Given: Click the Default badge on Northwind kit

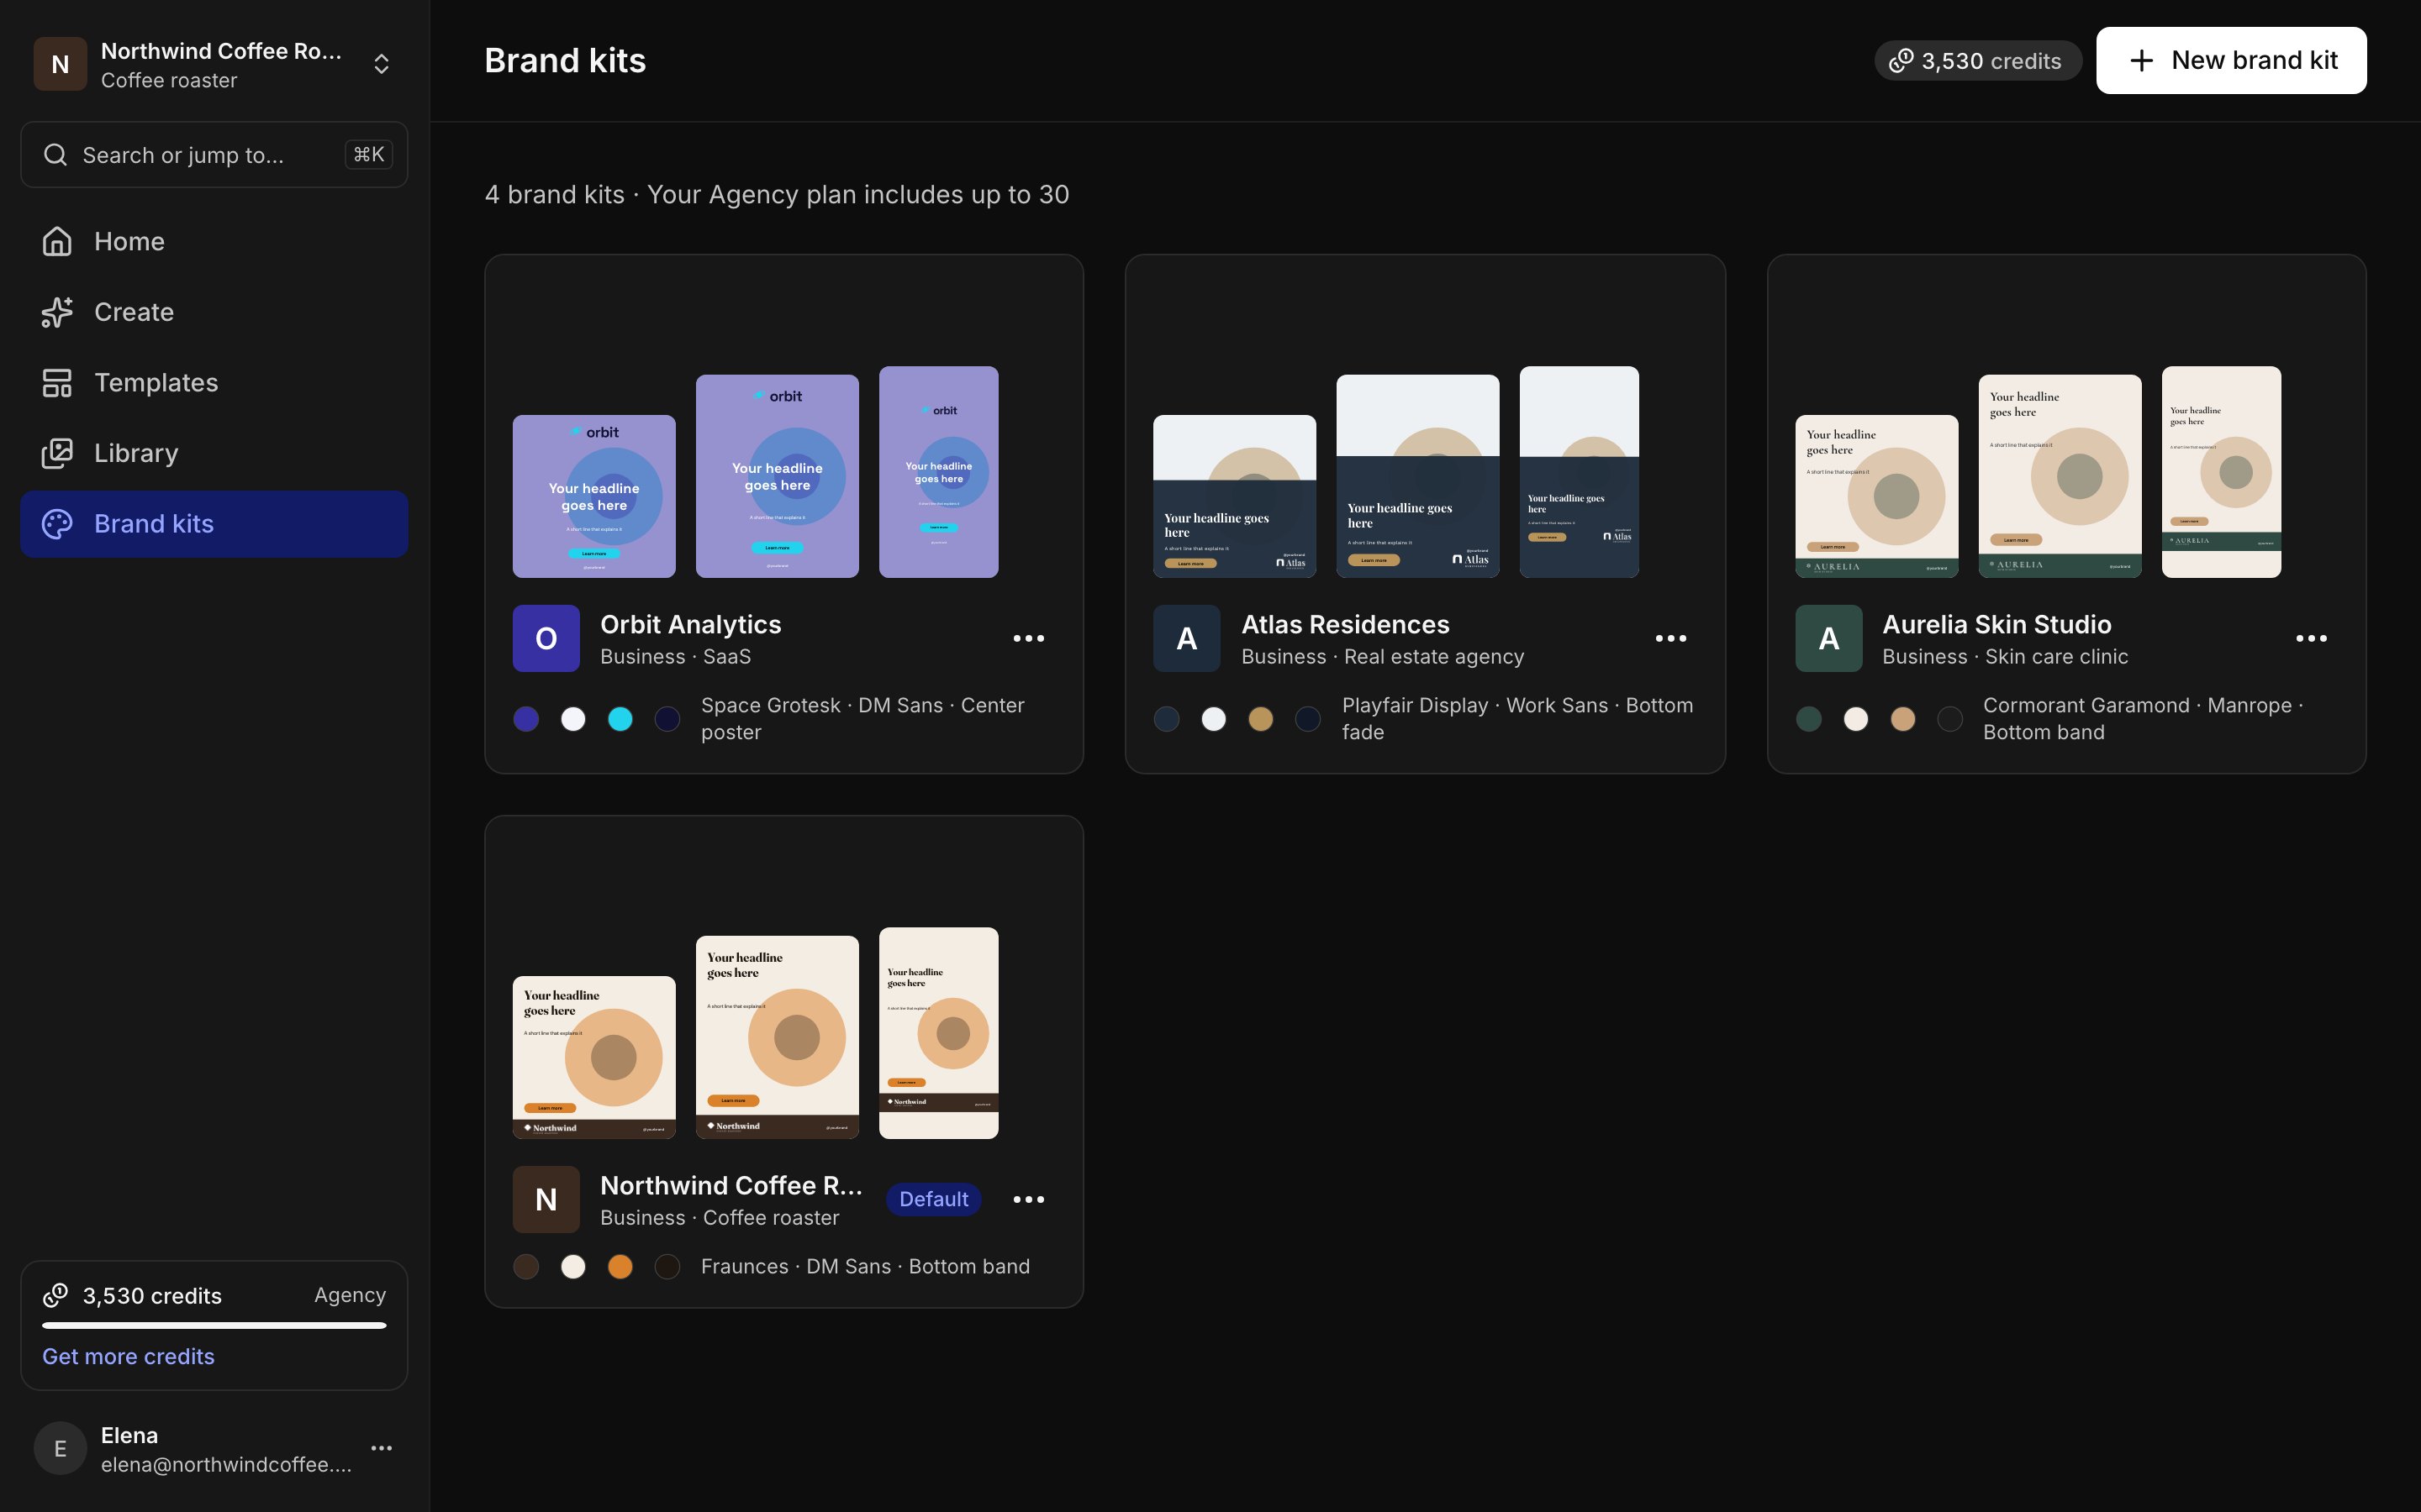Looking at the screenshot, I should tap(933, 1199).
